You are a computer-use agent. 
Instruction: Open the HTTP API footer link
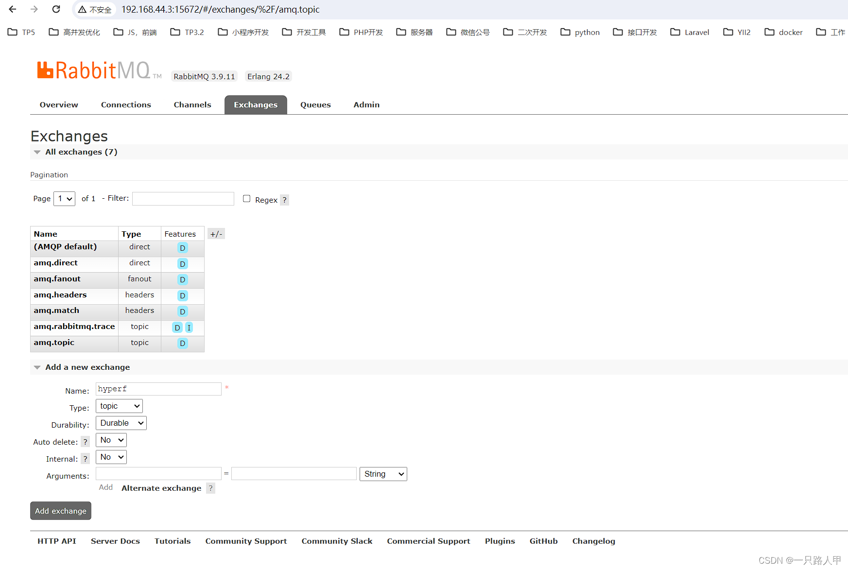[57, 541]
